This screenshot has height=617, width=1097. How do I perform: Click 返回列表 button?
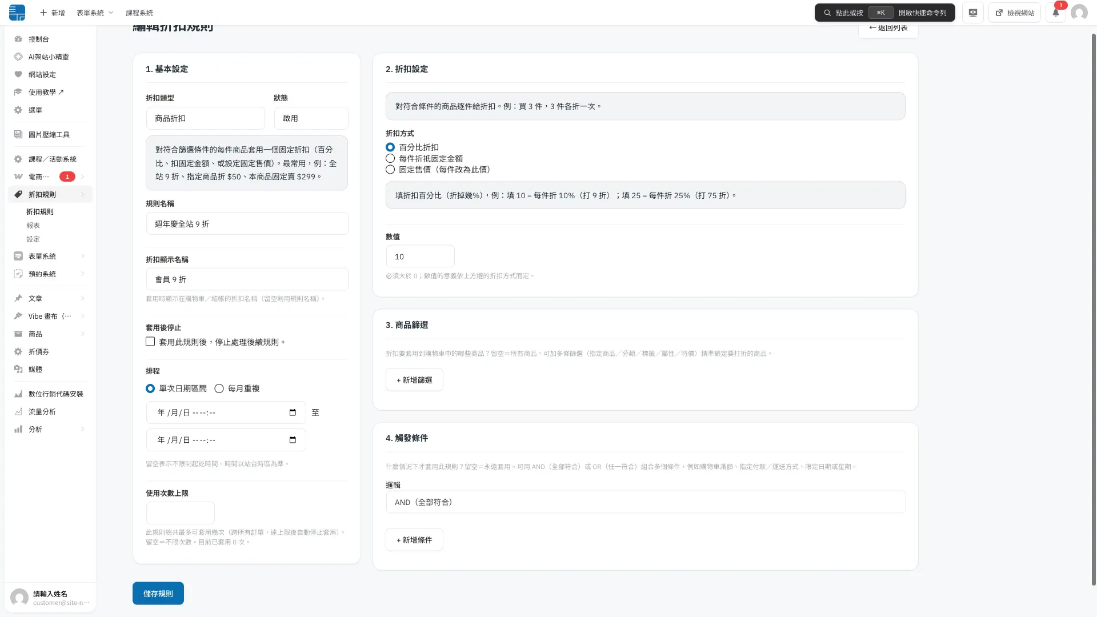tap(888, 29)
